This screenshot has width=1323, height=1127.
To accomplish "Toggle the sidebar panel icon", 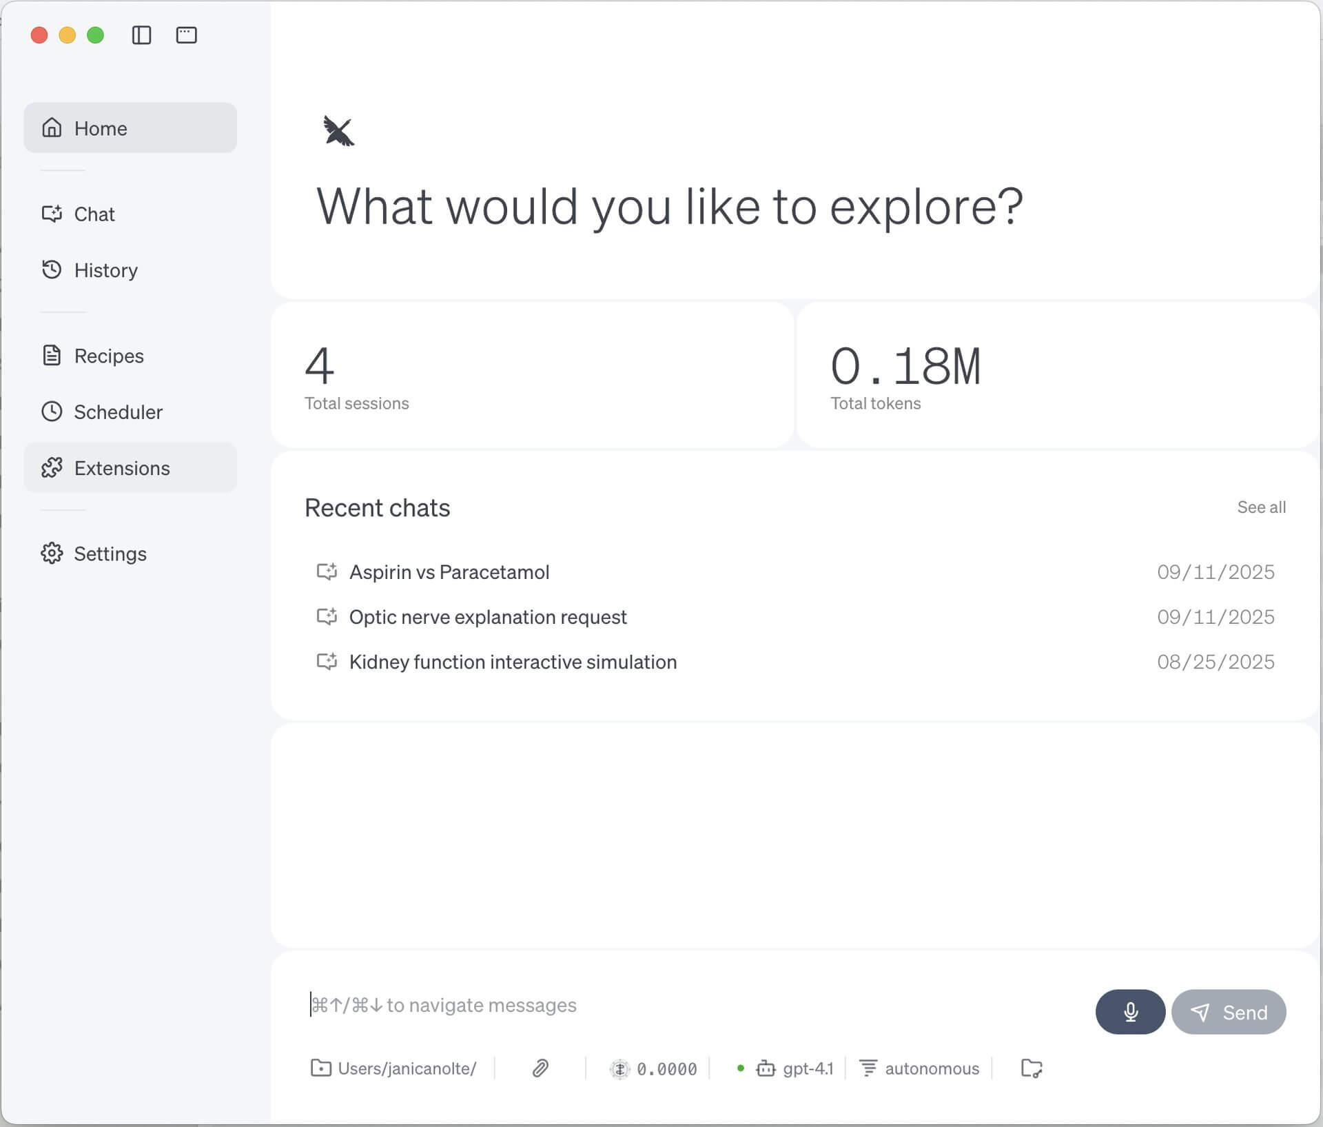I will 141,35.
